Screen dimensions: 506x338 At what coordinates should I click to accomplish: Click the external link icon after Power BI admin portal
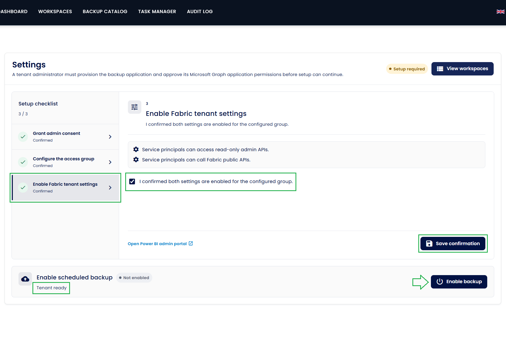(191, 243)
